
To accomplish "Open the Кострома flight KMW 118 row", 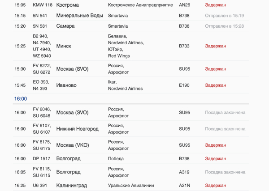I will click(131, 5).
